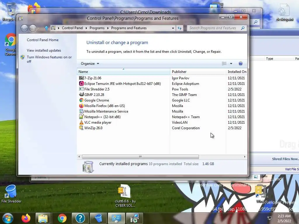Click the installer taskbar button
The width and height of the screenshot is (299, 224).
135,218
